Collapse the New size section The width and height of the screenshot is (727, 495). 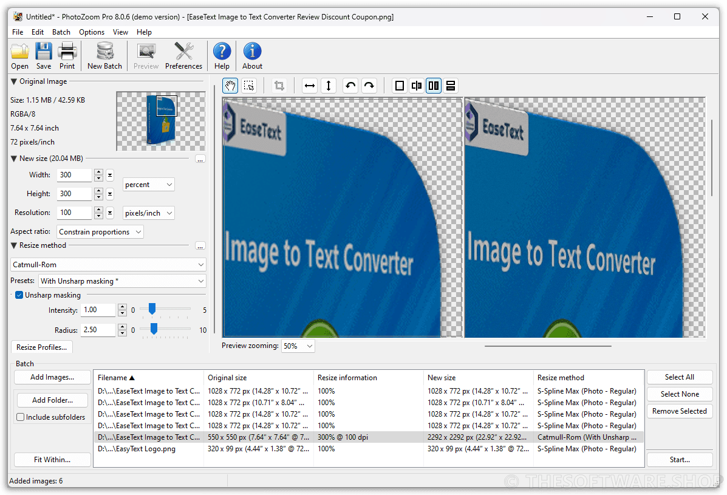point(14,159)
